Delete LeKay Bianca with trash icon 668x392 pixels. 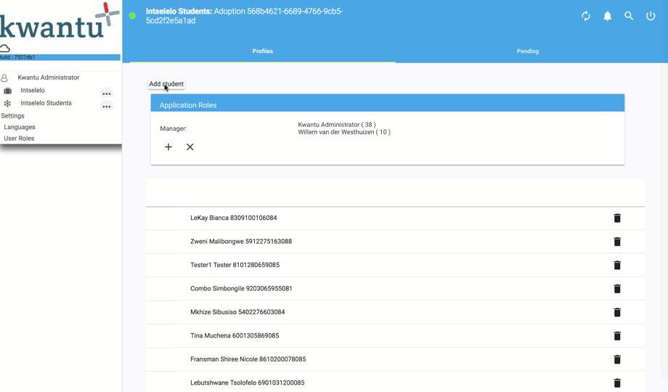point(617,219)
